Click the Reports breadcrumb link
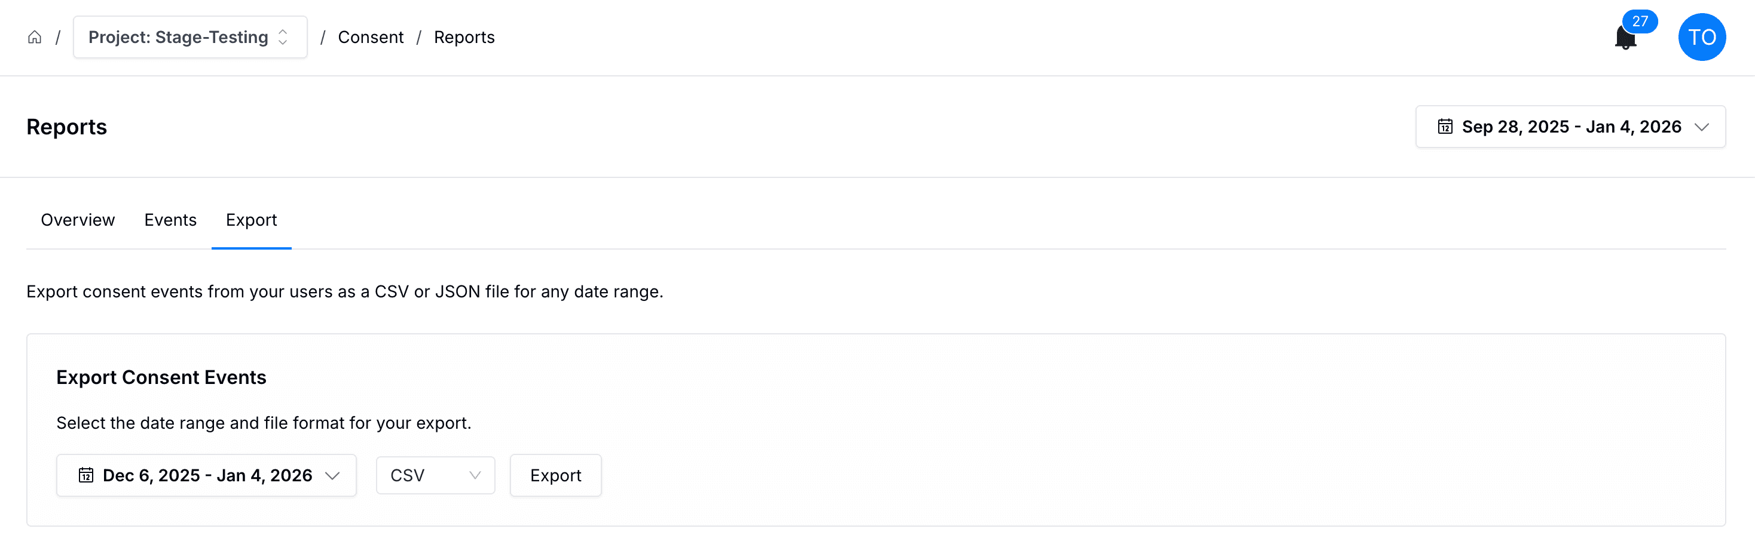Viewport: 1755px width, 547px height. 464,38
